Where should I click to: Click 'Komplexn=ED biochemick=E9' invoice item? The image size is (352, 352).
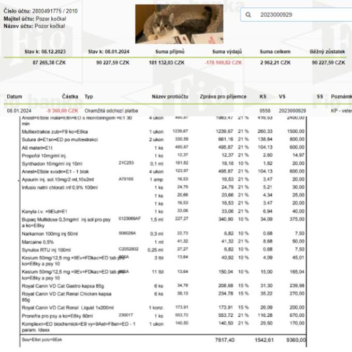tap(78, 327)
